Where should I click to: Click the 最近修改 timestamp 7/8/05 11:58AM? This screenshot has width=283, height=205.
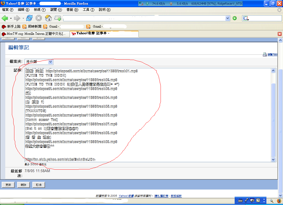click(37, 171)
